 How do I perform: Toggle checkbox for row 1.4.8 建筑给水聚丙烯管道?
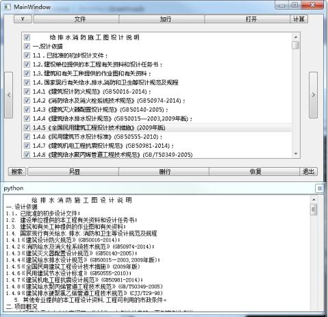(x=27, y=155)
